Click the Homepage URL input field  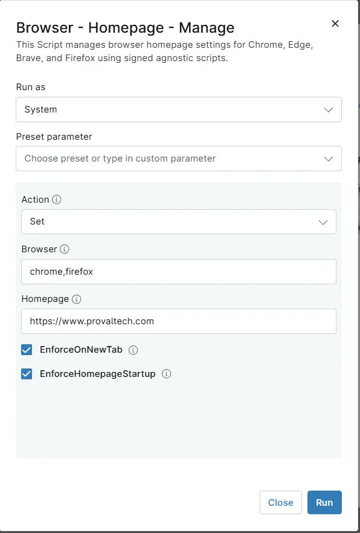point(178,321)
